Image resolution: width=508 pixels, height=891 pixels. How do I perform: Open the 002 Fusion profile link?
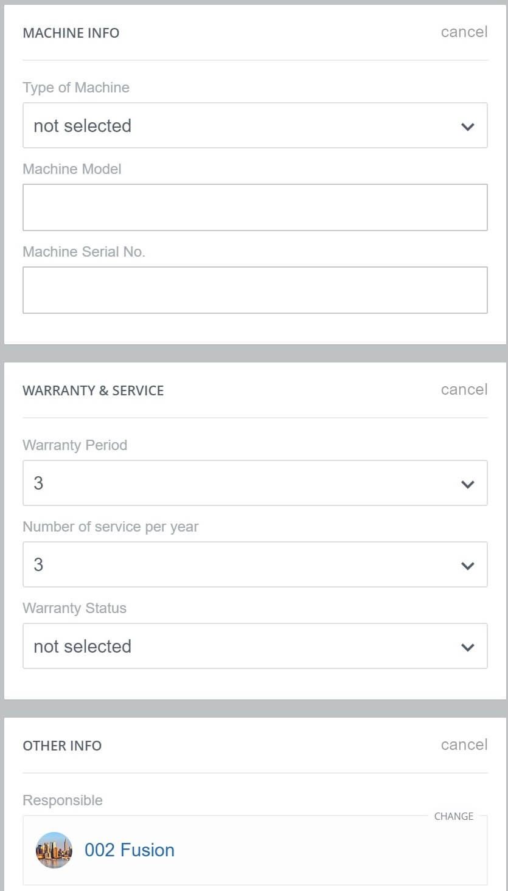[x=130, y=850]
